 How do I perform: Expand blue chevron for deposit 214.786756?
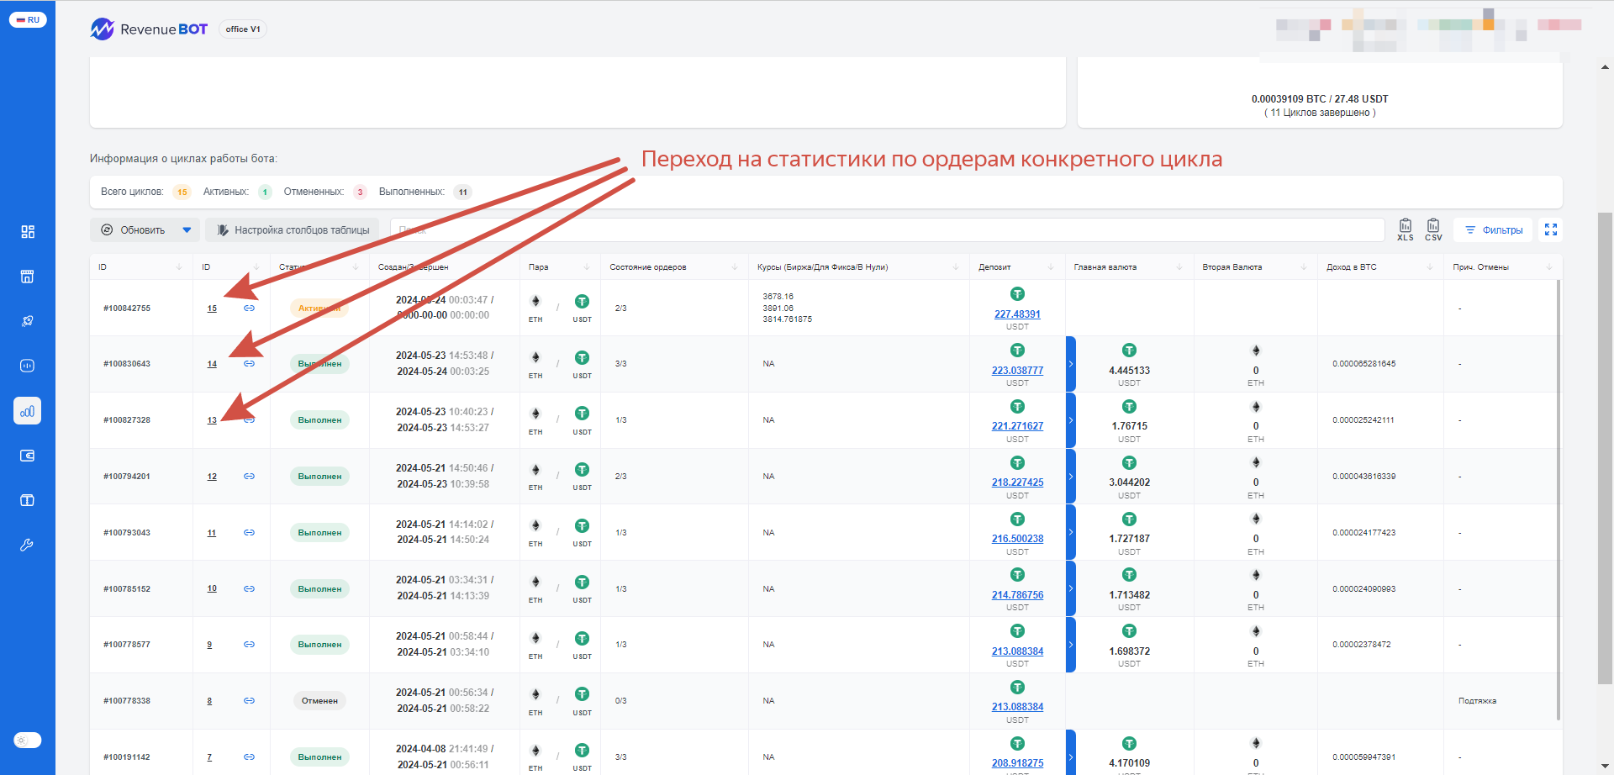pos(1071,589)
